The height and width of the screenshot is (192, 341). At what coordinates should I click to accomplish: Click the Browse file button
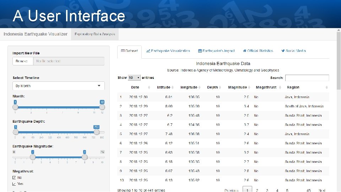pyautogui.click(x=23, y=61)
